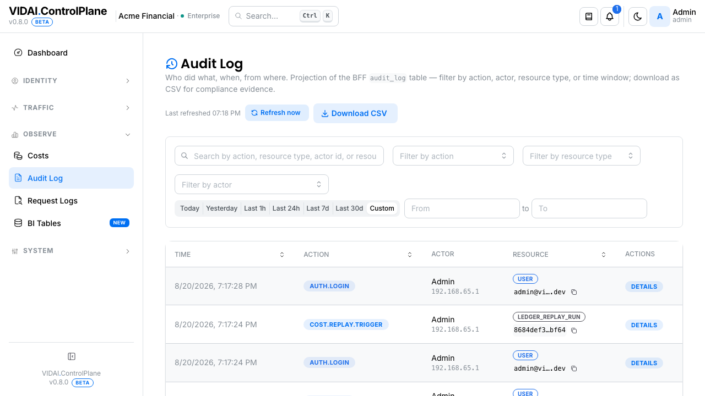
Task: Download the audit log CSV
Action: [355, 113]
